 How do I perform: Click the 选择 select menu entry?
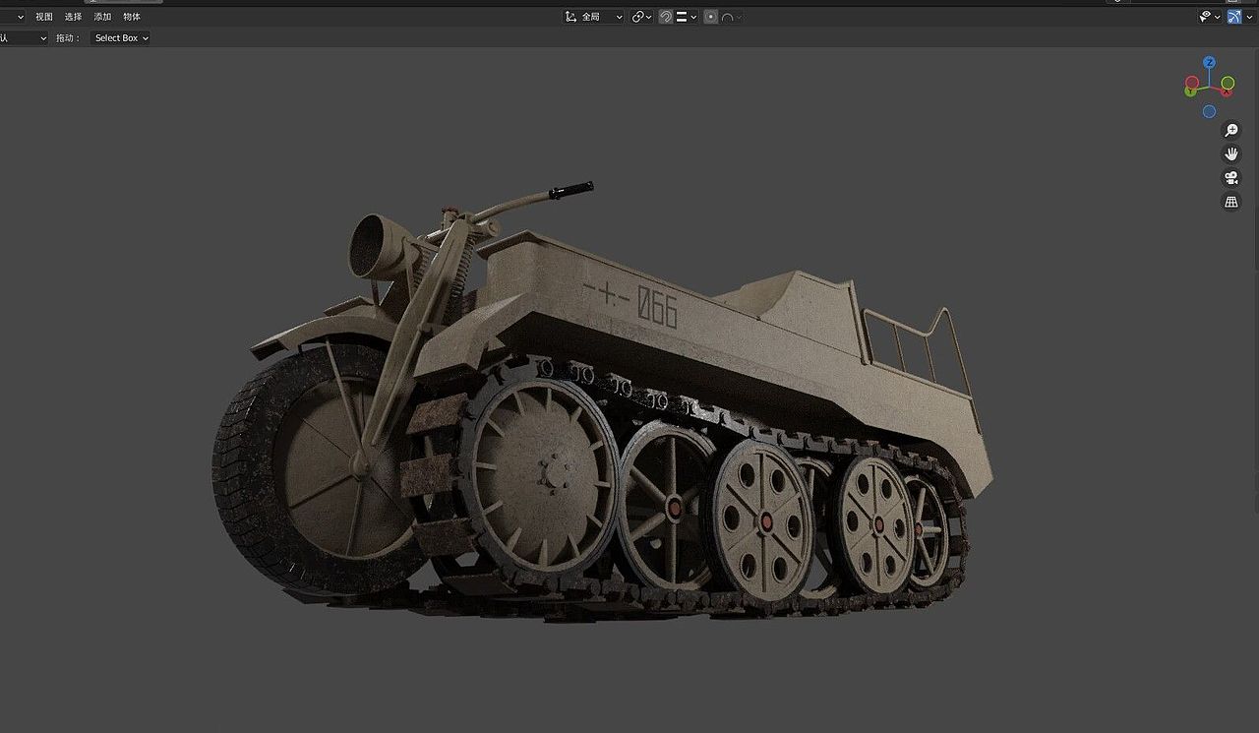pos(73,17)
